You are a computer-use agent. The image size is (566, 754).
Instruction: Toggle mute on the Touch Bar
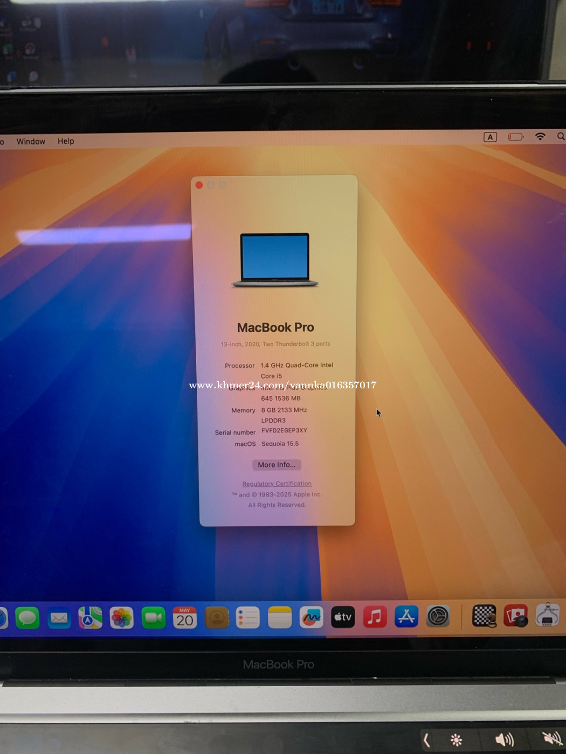pyautogui.click(x=552, y=739)
